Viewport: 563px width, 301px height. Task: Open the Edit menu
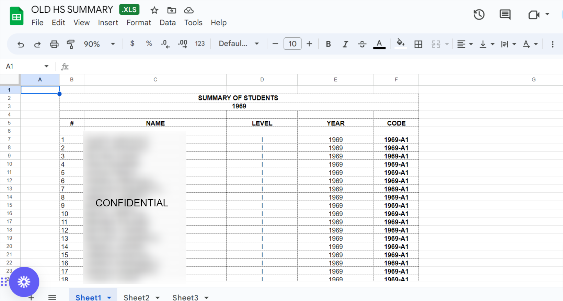58,23
